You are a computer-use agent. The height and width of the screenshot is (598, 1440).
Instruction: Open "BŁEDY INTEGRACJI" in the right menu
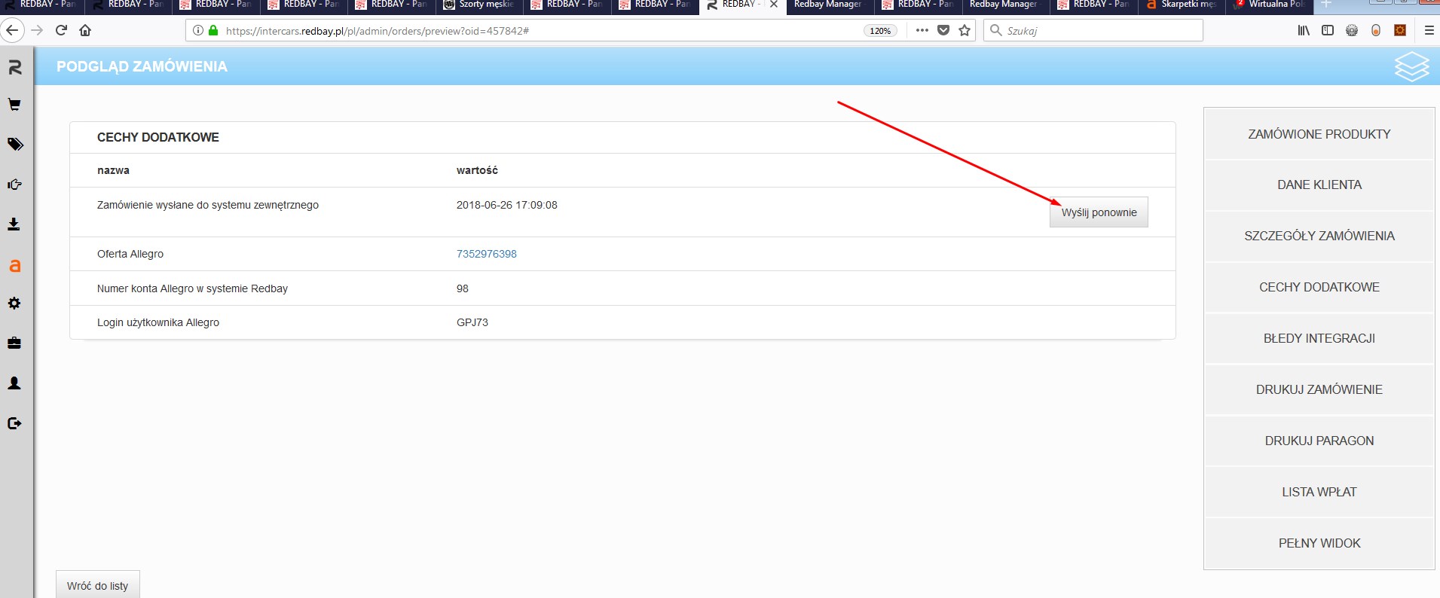[1319, 338]
